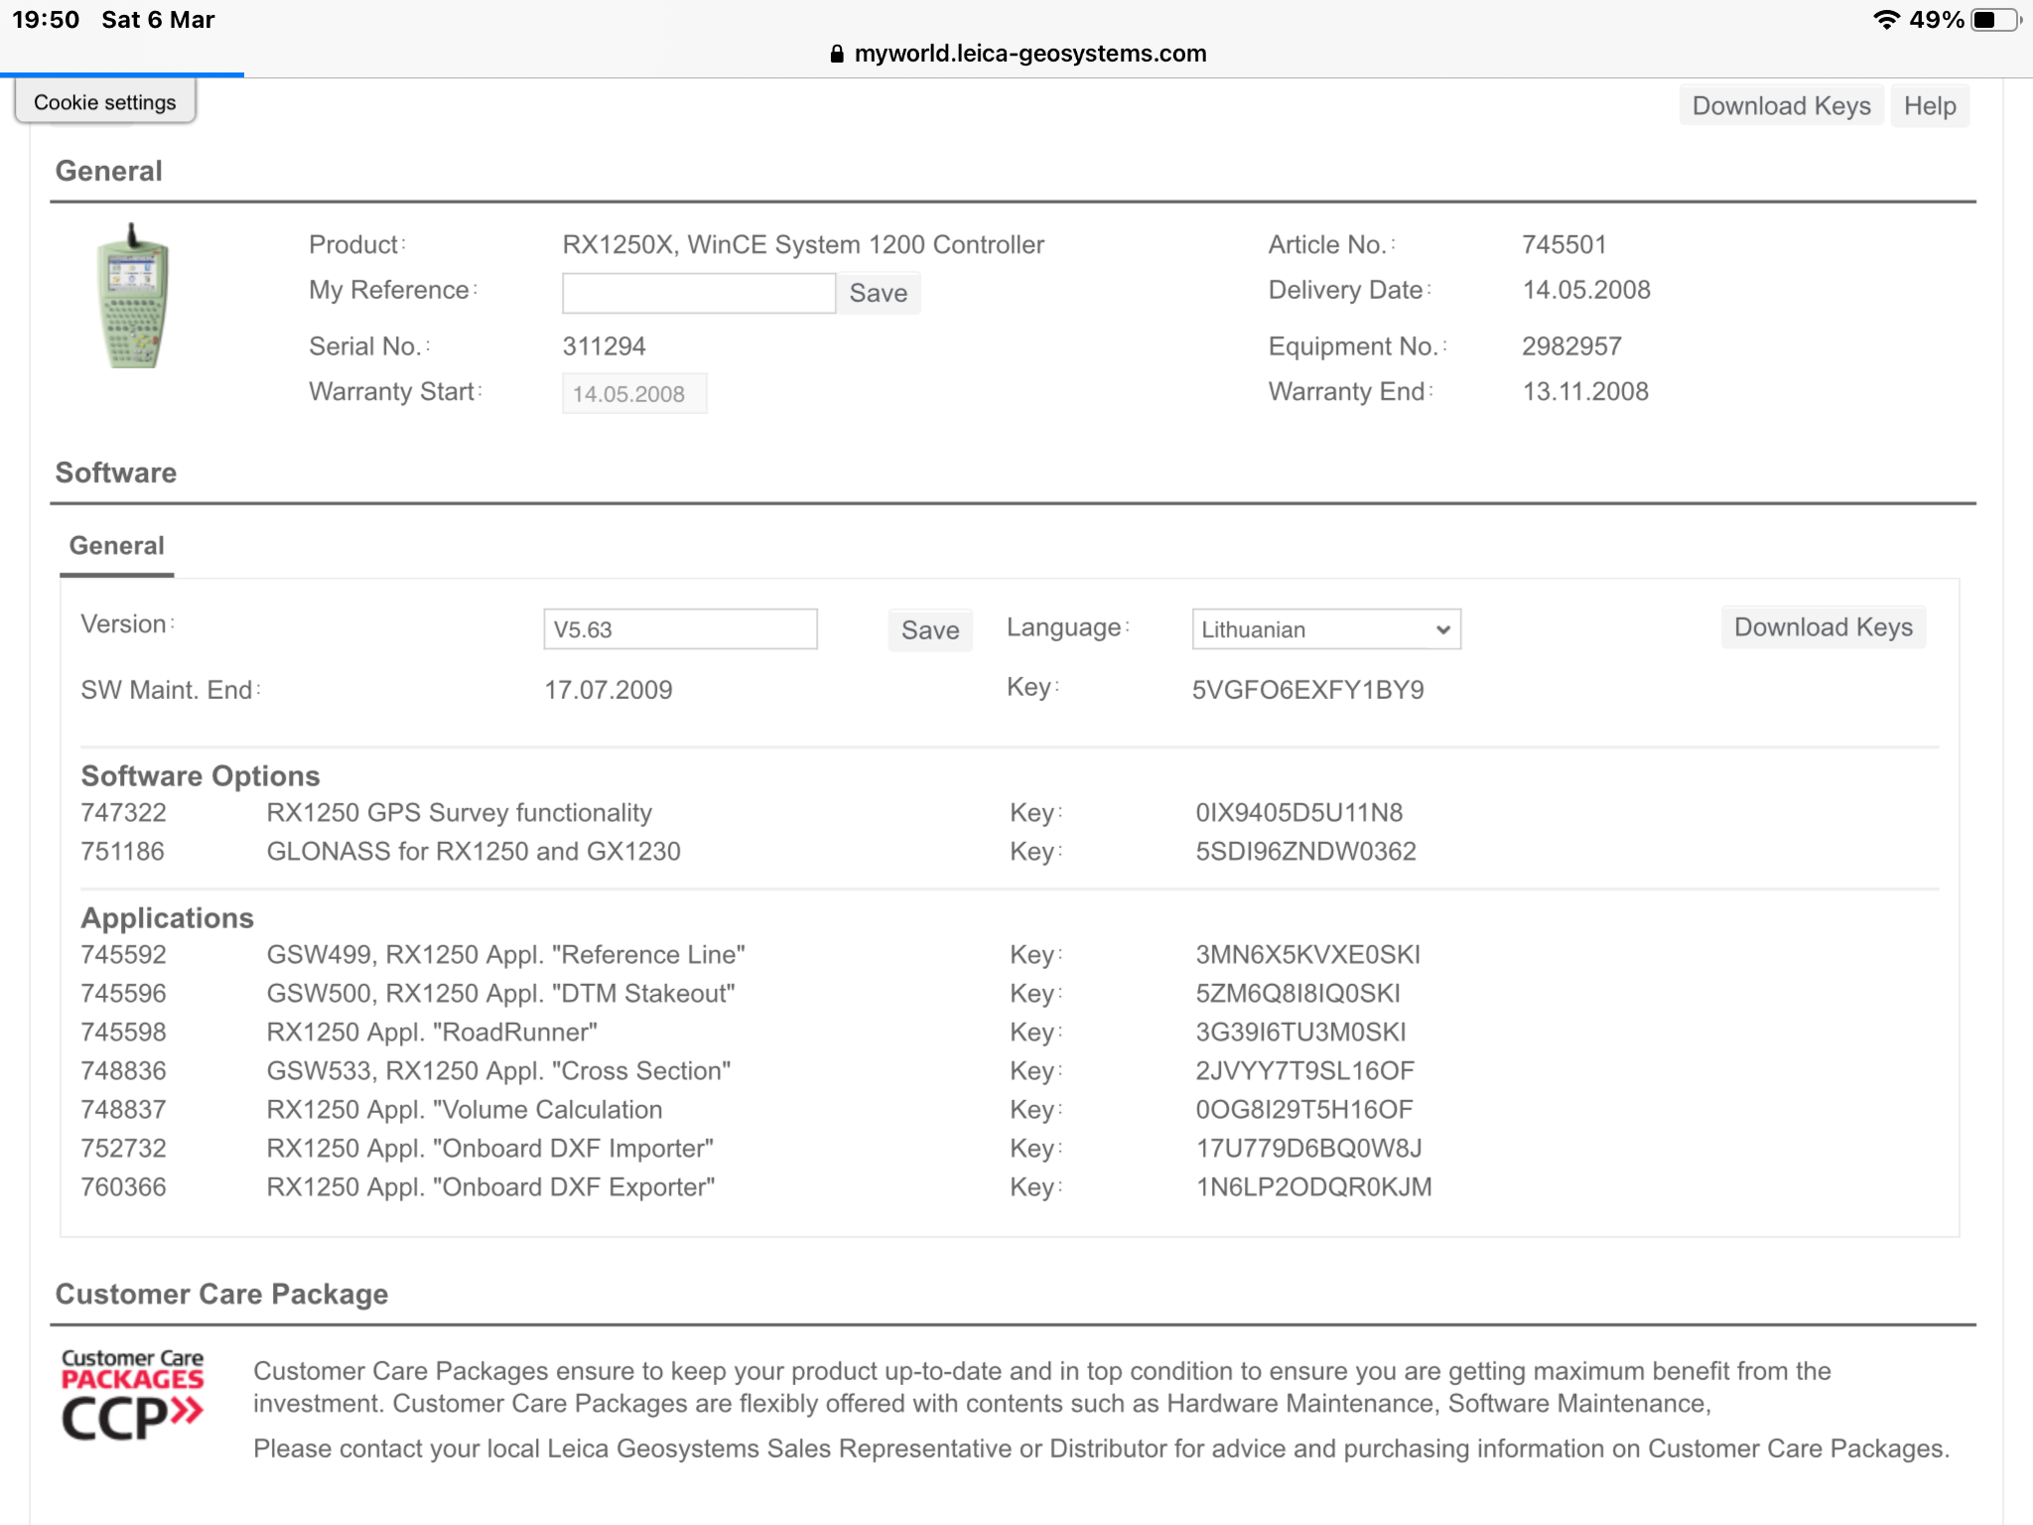Image resolution: width=2033 pixels, height=1525 pixels.
Task: Click the SW Maint. End date 17.07.2009
Action: 608,690
